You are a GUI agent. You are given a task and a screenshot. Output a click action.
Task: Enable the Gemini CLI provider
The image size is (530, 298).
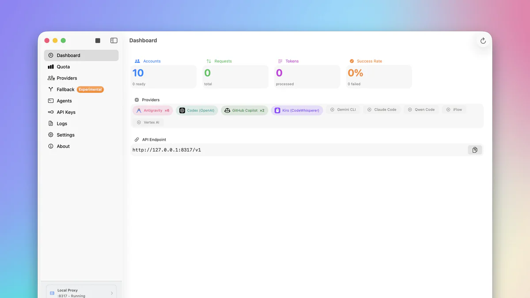(344, 109)
